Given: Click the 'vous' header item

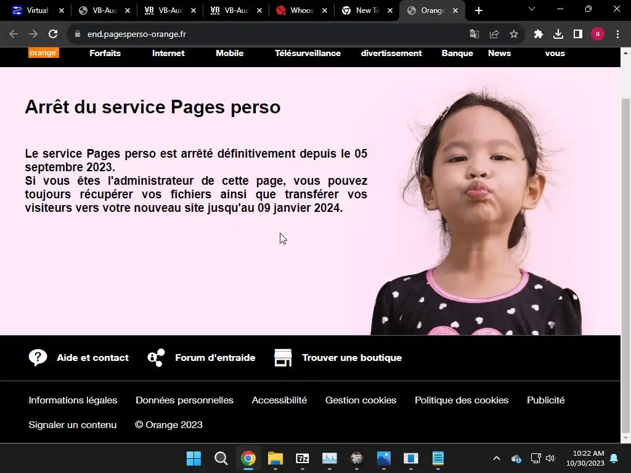Looking at the screenshot, I should point(555,53).
